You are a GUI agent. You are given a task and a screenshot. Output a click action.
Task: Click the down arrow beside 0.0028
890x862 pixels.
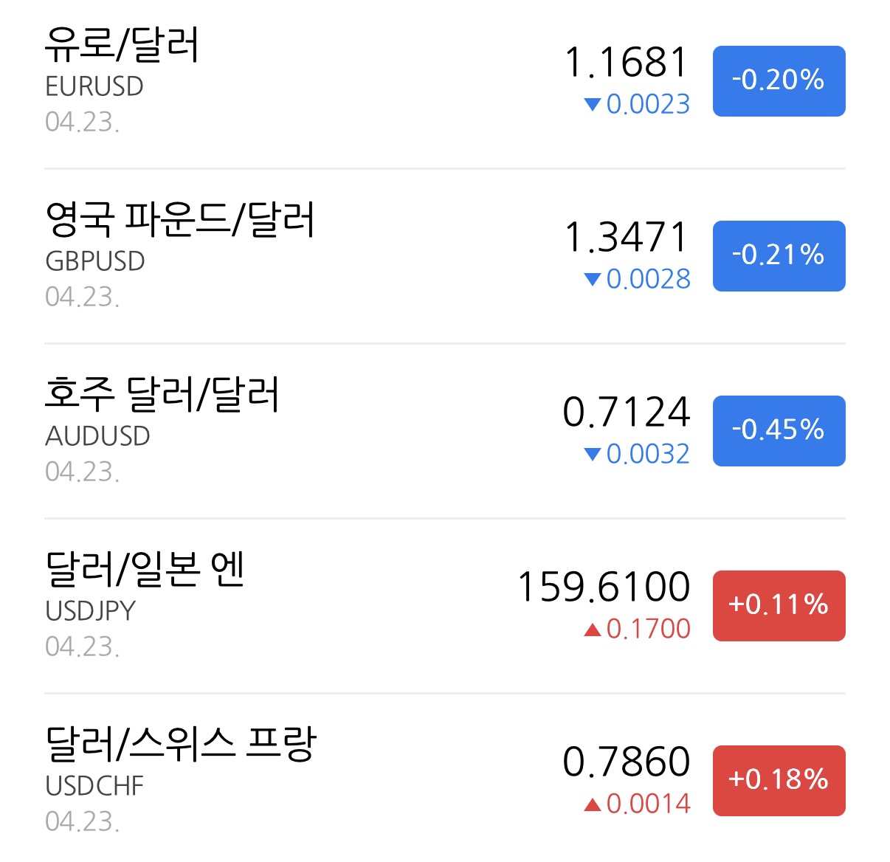[592, 280]
